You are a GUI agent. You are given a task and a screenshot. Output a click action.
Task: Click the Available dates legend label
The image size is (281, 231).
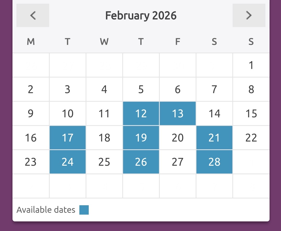click(46, 210)
